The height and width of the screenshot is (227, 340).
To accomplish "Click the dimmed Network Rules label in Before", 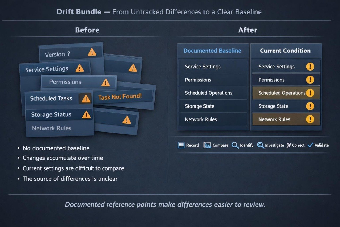I will (x=52, y=128).
